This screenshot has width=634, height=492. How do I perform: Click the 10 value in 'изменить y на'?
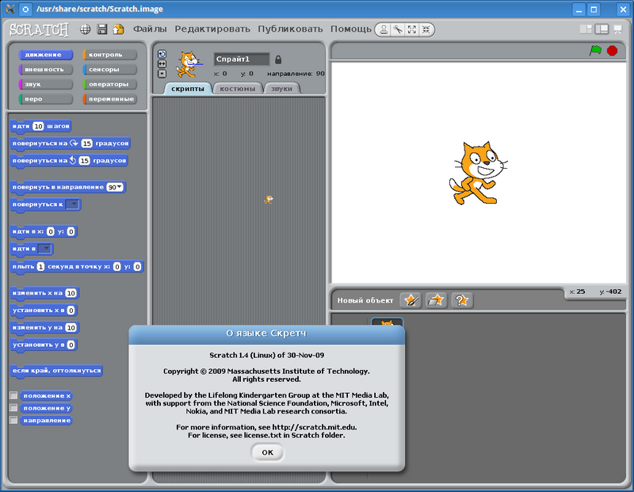coord(71,327)
